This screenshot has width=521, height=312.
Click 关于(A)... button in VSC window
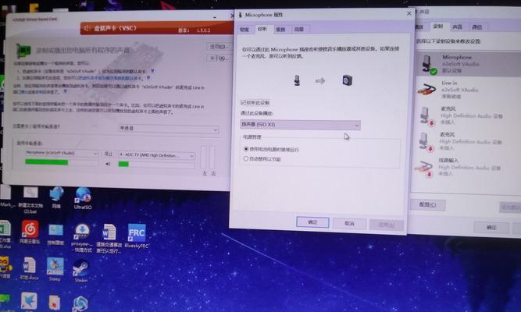(x=218, y=58)
